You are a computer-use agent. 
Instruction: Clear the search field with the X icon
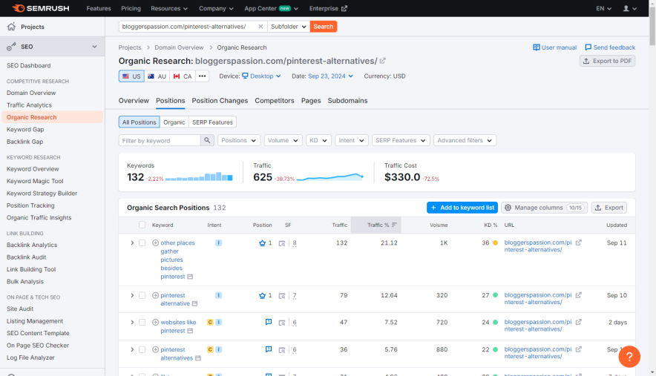(x=260, y=27)
